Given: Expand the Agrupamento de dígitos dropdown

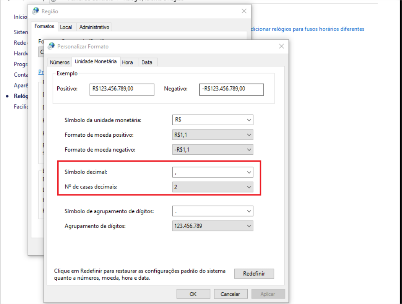Looking at the screenshot, I should pyautogui.click(x=249, y=226).
